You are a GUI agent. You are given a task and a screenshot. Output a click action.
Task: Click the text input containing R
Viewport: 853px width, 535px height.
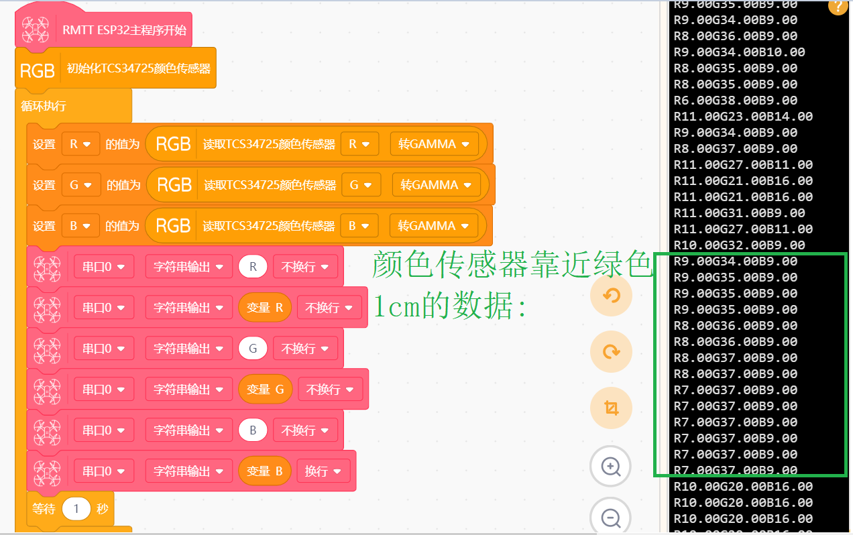coord(253,267)
